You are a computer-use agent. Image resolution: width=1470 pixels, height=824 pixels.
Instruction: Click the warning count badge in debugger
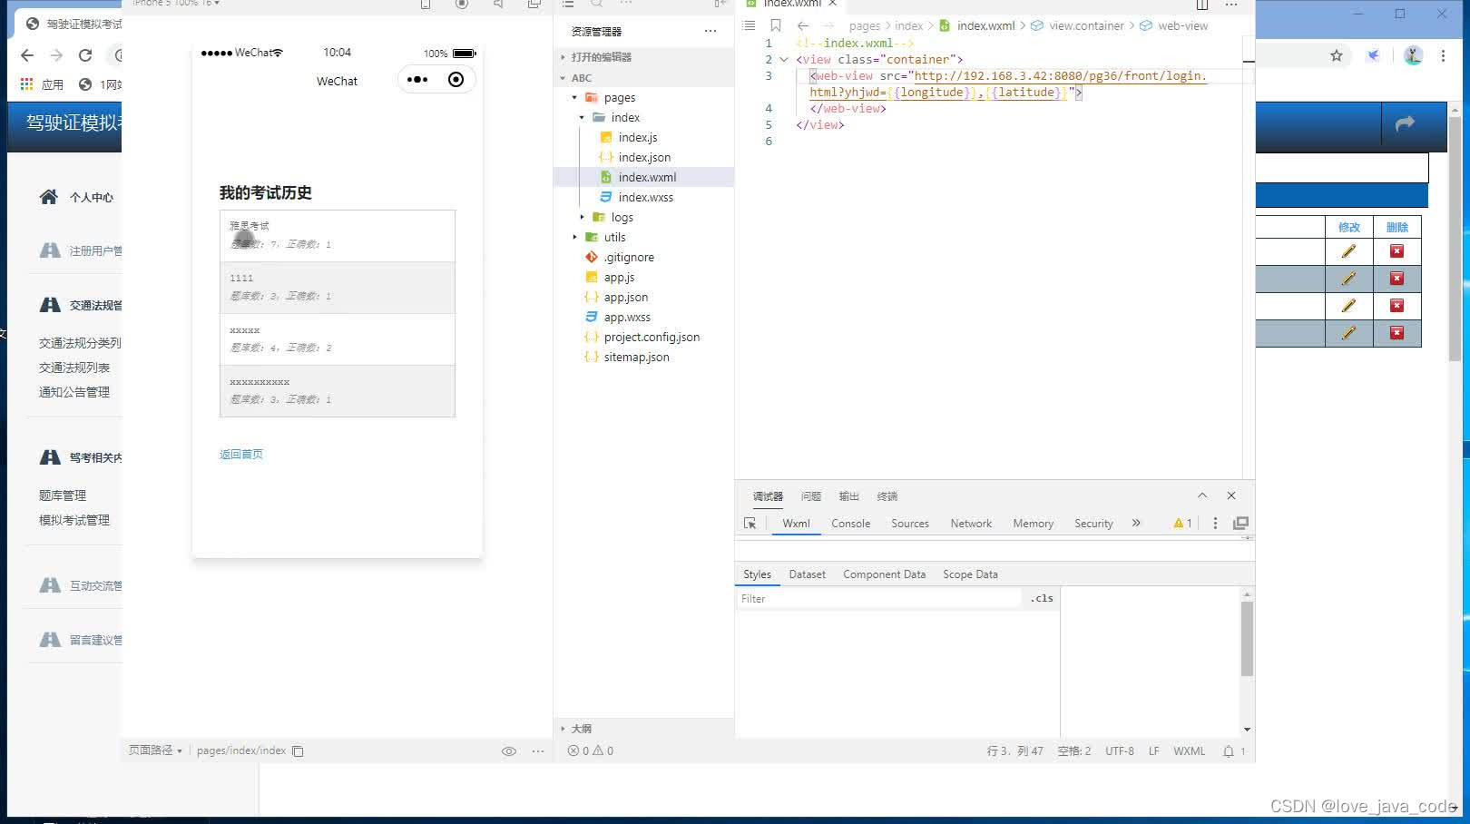[x=1182, y=524]
